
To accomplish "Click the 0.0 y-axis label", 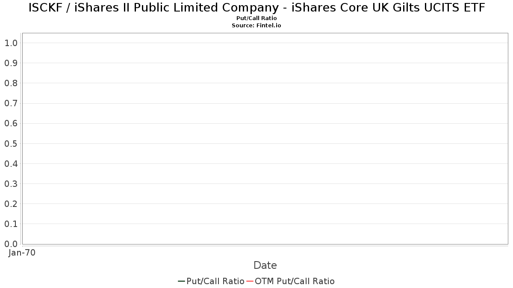I will click(x=11, y=244).
